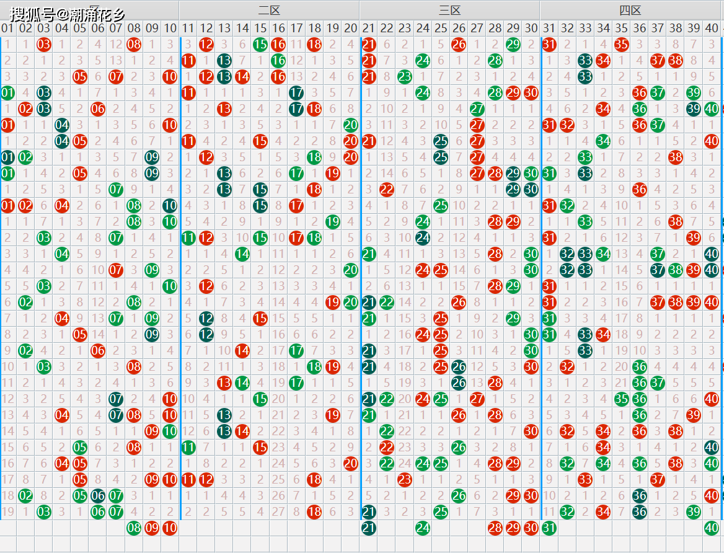Click the green 08 ball in the bottom row
The image size is (724, 553).
[134, 528]
